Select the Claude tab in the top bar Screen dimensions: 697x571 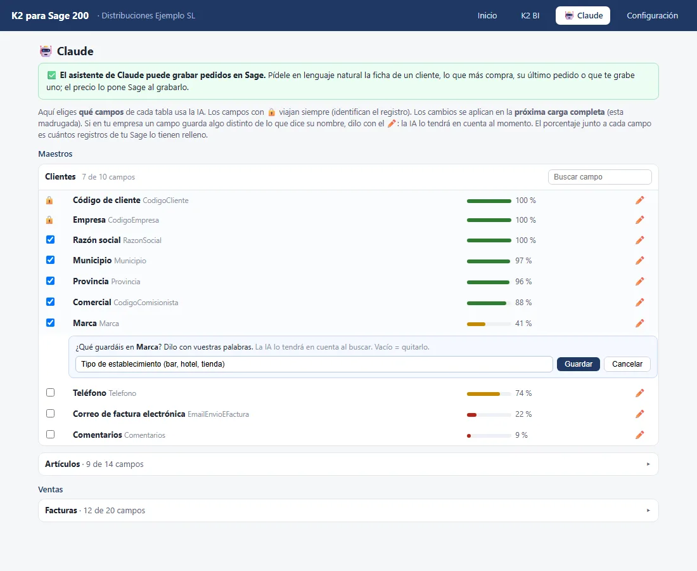[x=583, y=16]
